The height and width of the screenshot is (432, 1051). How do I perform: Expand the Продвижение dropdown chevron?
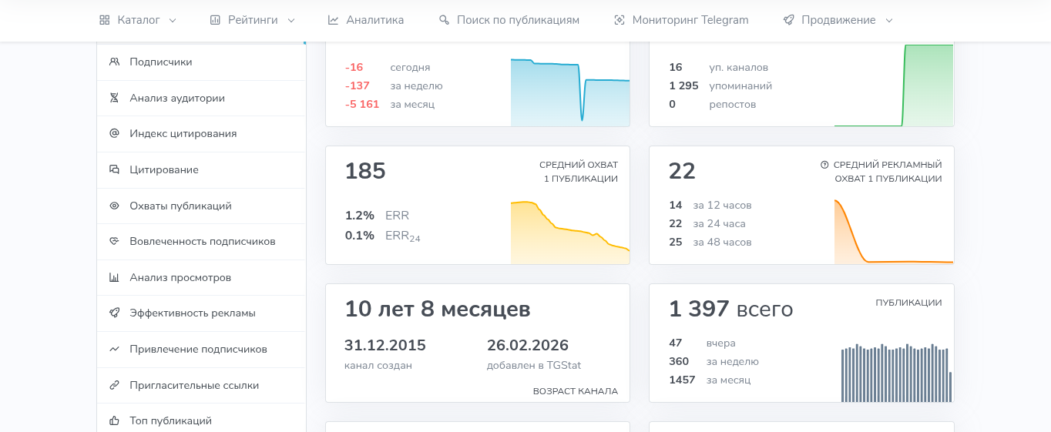[889, 21]
